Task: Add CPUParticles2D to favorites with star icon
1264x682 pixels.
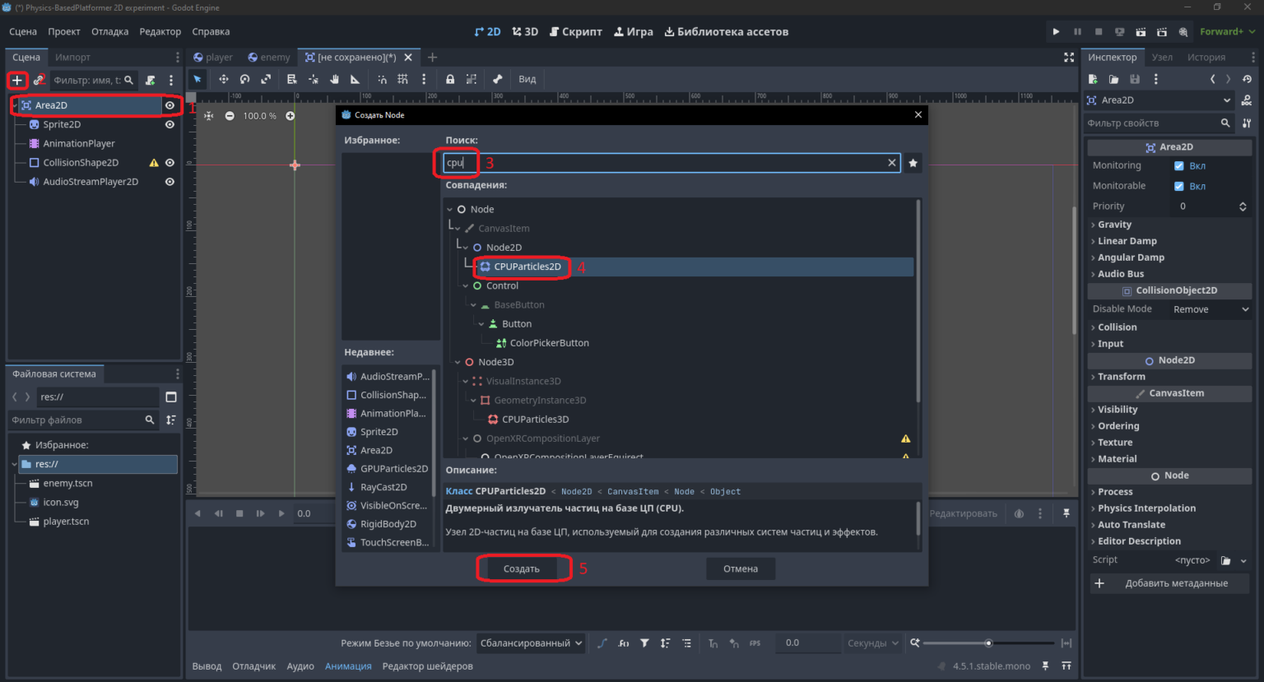Action: [x=913, y=163]
